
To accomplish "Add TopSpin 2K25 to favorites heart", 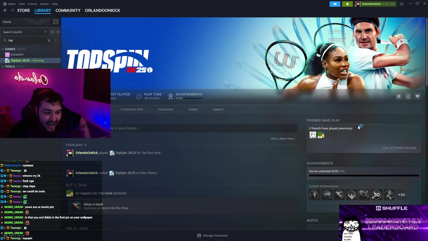I will tap(417, 96).
